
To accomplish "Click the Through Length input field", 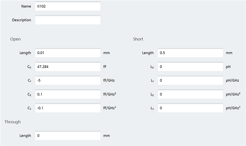I will (68, 136).
